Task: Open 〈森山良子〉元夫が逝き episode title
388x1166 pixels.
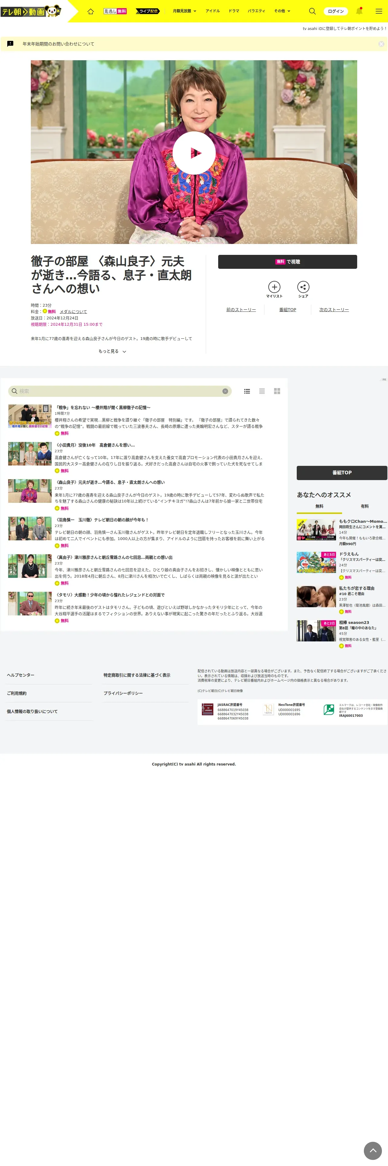Action: click(110, 483)
